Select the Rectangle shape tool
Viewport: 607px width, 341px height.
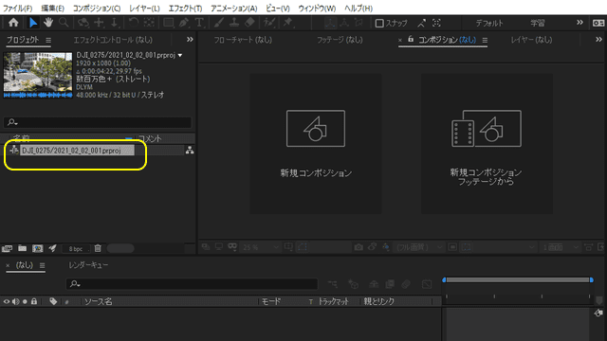(169, 23)
